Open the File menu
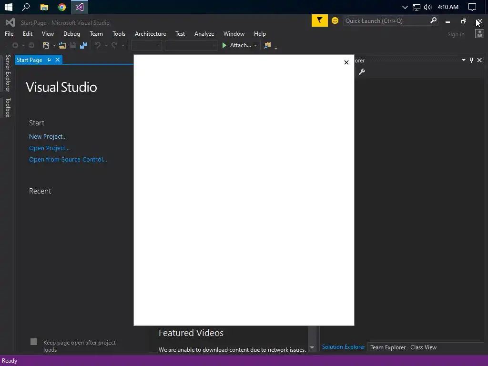Screen dimensions: 488x366 coord(9,34)
